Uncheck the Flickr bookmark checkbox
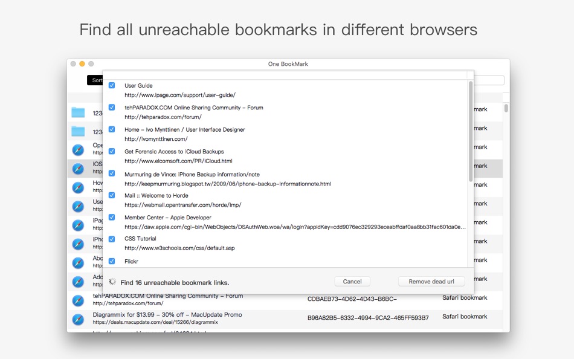574x359 pixels. click(112, 261)
